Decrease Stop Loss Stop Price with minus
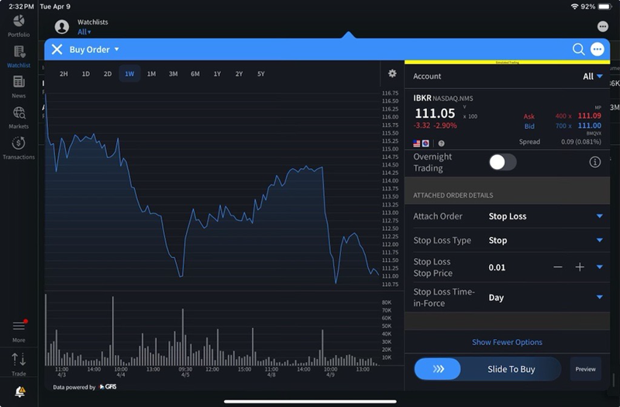The height and width of the screenshot is (407, 620). pos(558,267)
